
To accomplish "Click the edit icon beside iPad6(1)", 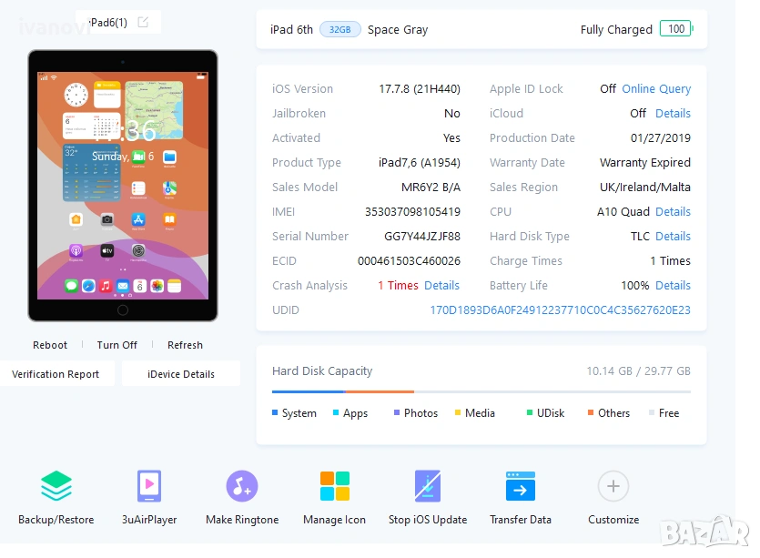I will click(143, 22).
